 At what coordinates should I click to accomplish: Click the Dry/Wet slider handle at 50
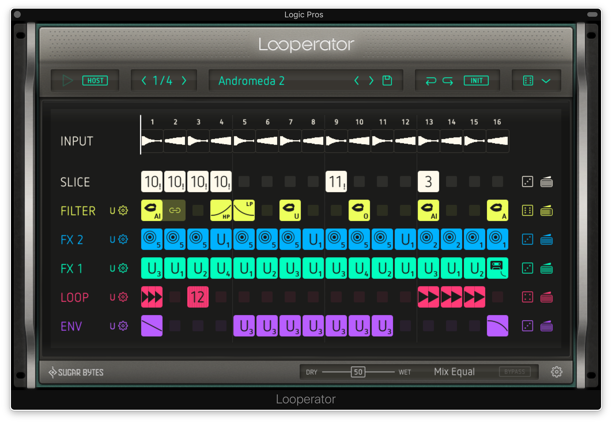(x=357, y=372)
